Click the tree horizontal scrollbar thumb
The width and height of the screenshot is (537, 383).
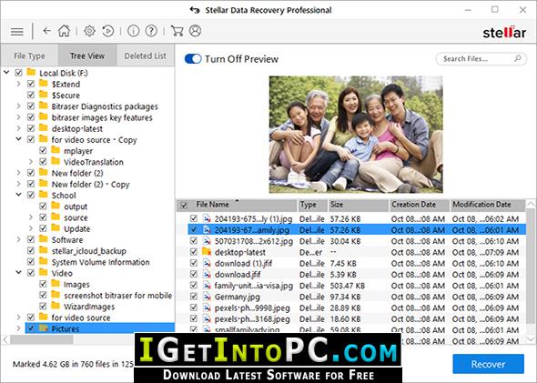(42, 339)
